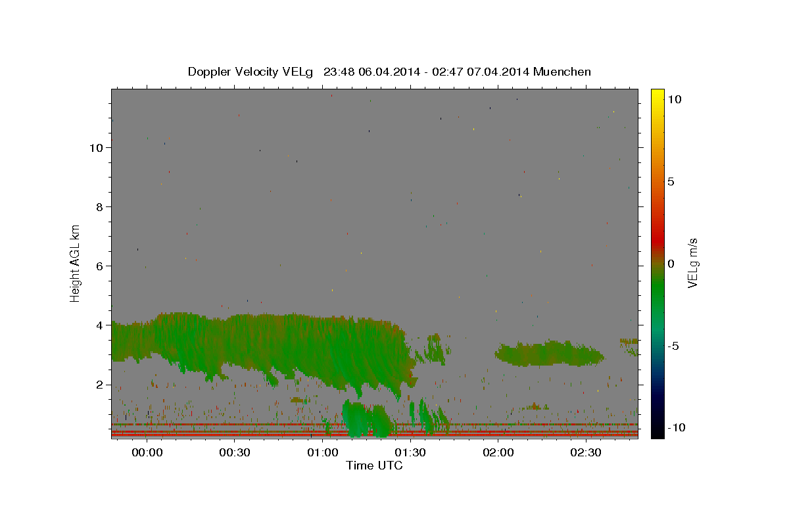Click the yellow top of the colorbar
The height and width of the screenshot is (526, 789).
pyautogui.click(x=657, y=95)
